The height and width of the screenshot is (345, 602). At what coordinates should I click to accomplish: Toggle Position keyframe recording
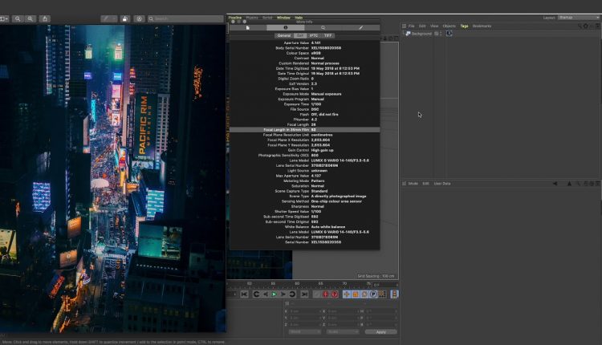346,294
